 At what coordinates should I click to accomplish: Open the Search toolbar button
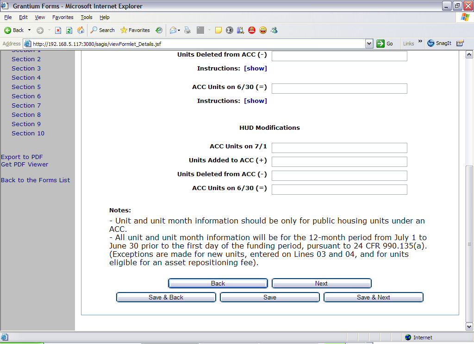[102, 30]
